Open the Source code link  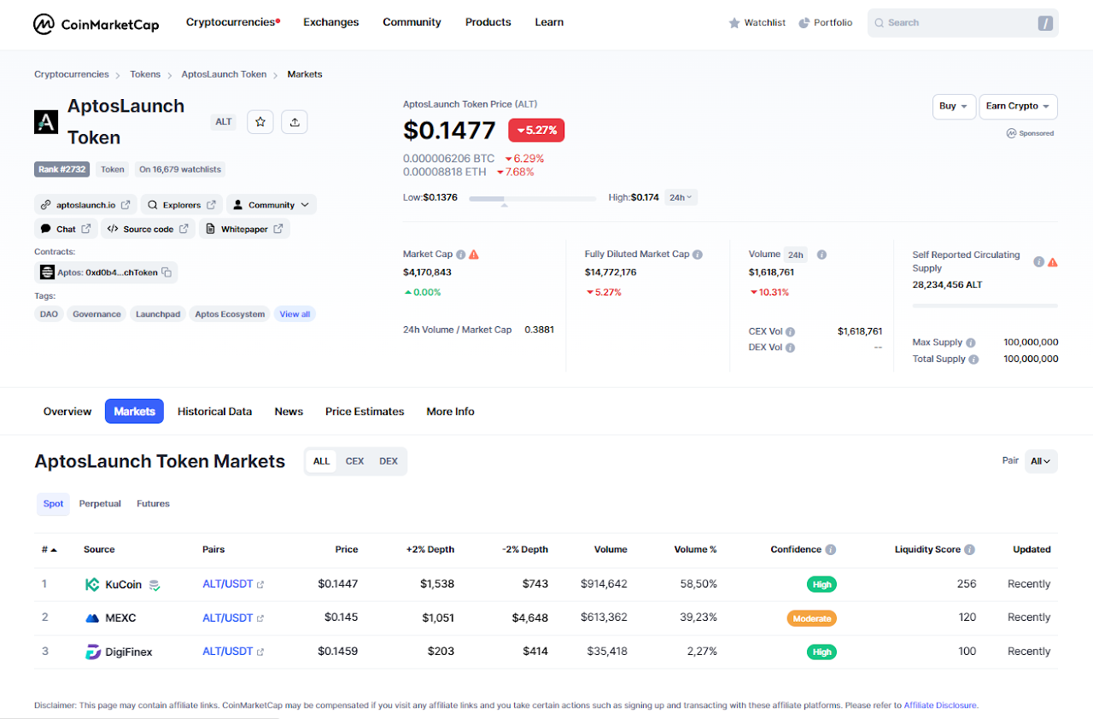(149, 229)
